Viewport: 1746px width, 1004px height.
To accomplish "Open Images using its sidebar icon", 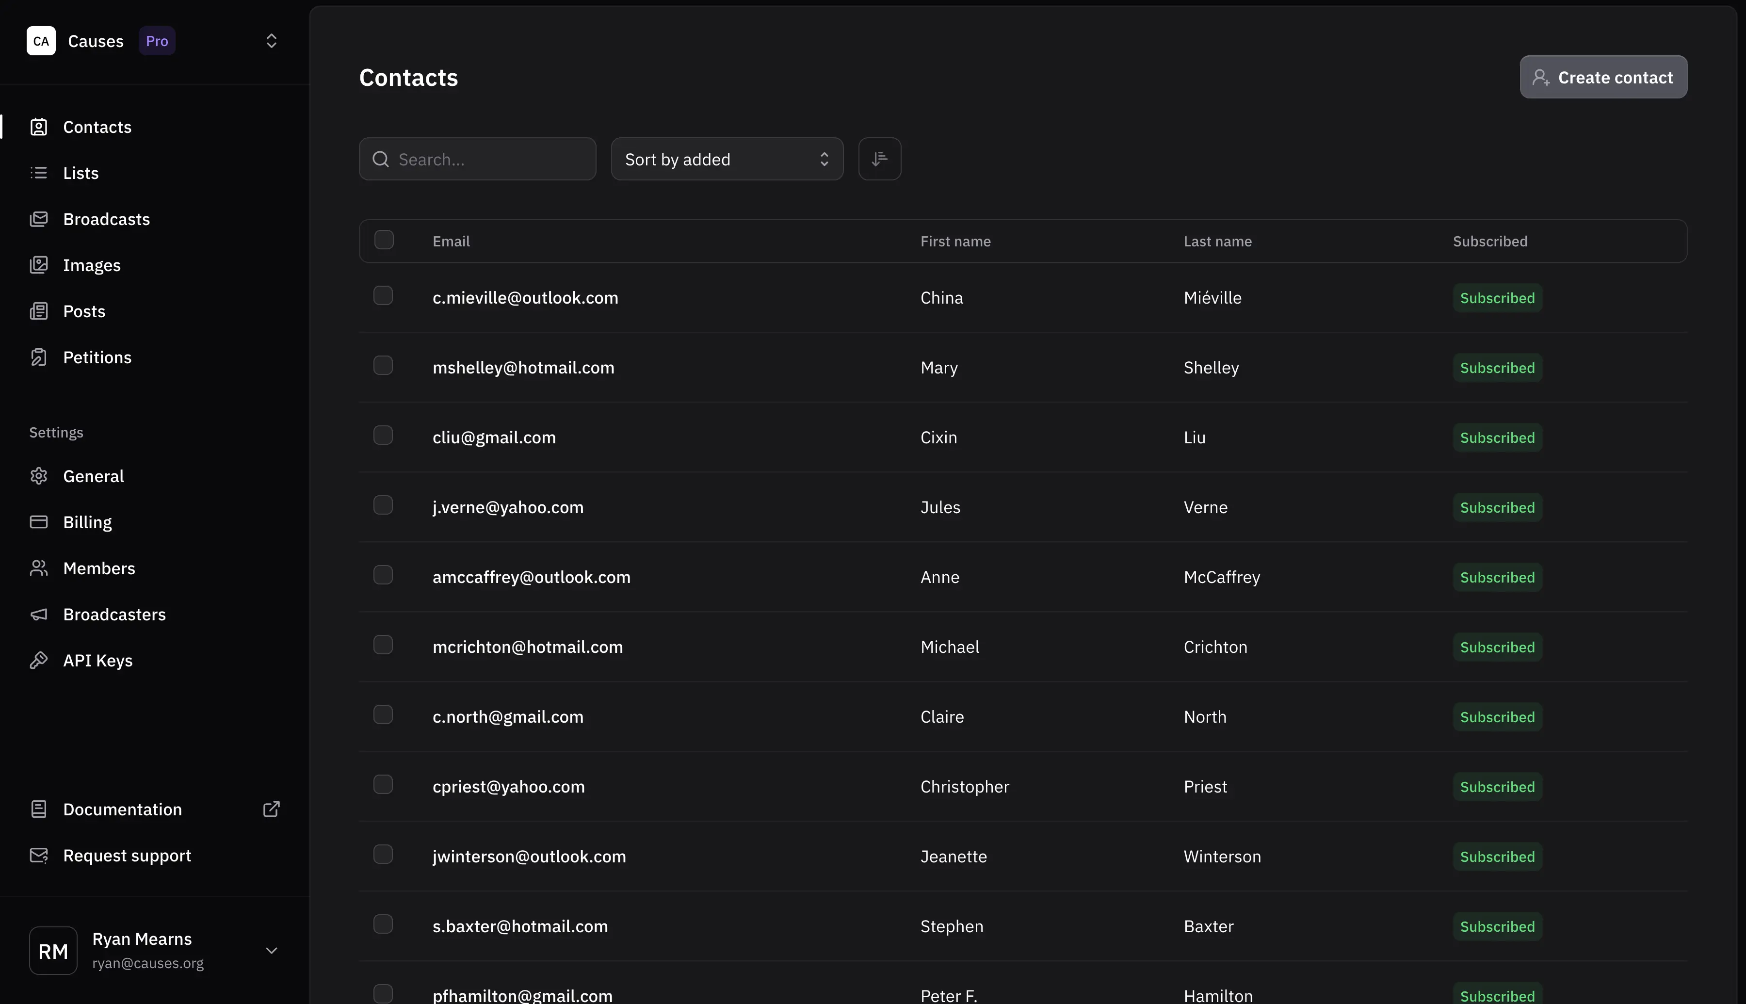I will point(39,265).
